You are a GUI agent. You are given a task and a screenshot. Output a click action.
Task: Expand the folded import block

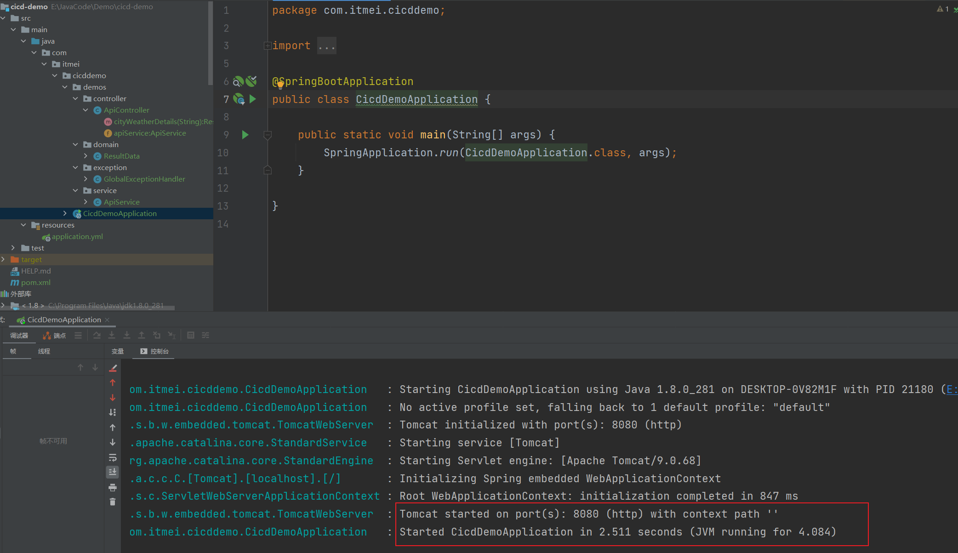267,46
